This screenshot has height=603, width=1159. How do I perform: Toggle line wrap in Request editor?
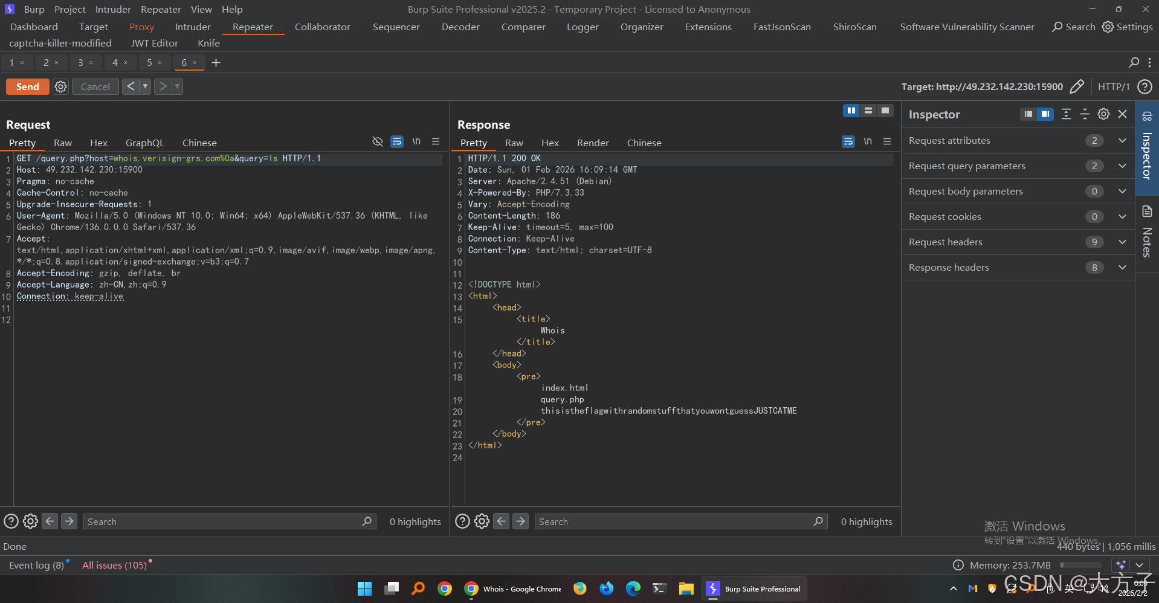(397, 141)
